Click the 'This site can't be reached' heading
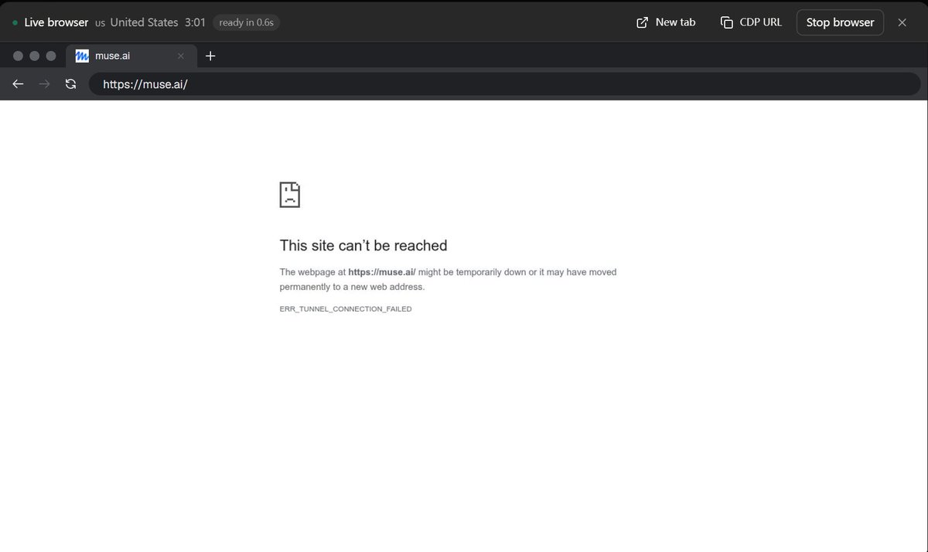This screenshot has width=928, height=552. (x=363, y=245)
